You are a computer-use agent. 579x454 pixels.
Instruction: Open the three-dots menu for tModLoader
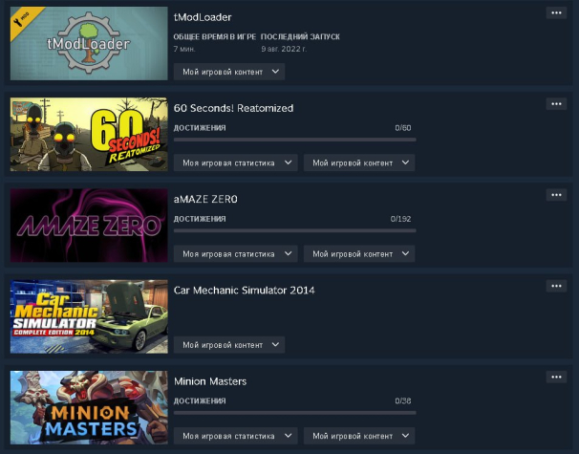tap(556, 13)
